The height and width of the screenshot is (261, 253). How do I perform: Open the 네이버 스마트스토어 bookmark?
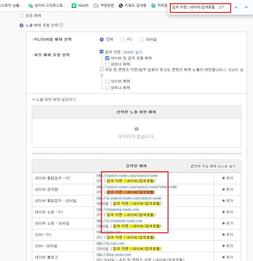pos(47,5)
